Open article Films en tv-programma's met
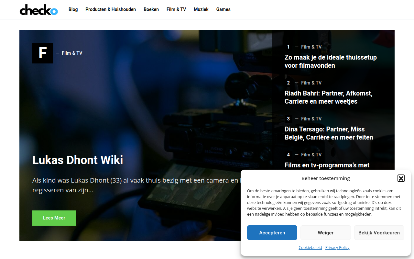The height and width of the screenshot is (259, 414). 327,165
